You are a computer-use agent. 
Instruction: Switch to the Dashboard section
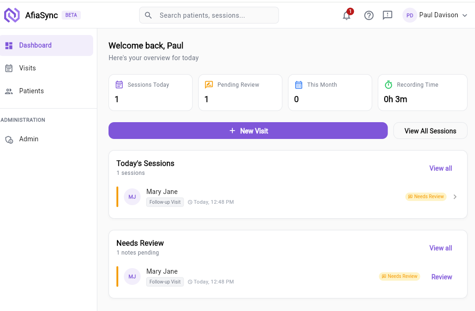pyautogui.click(x=34, y=45)
